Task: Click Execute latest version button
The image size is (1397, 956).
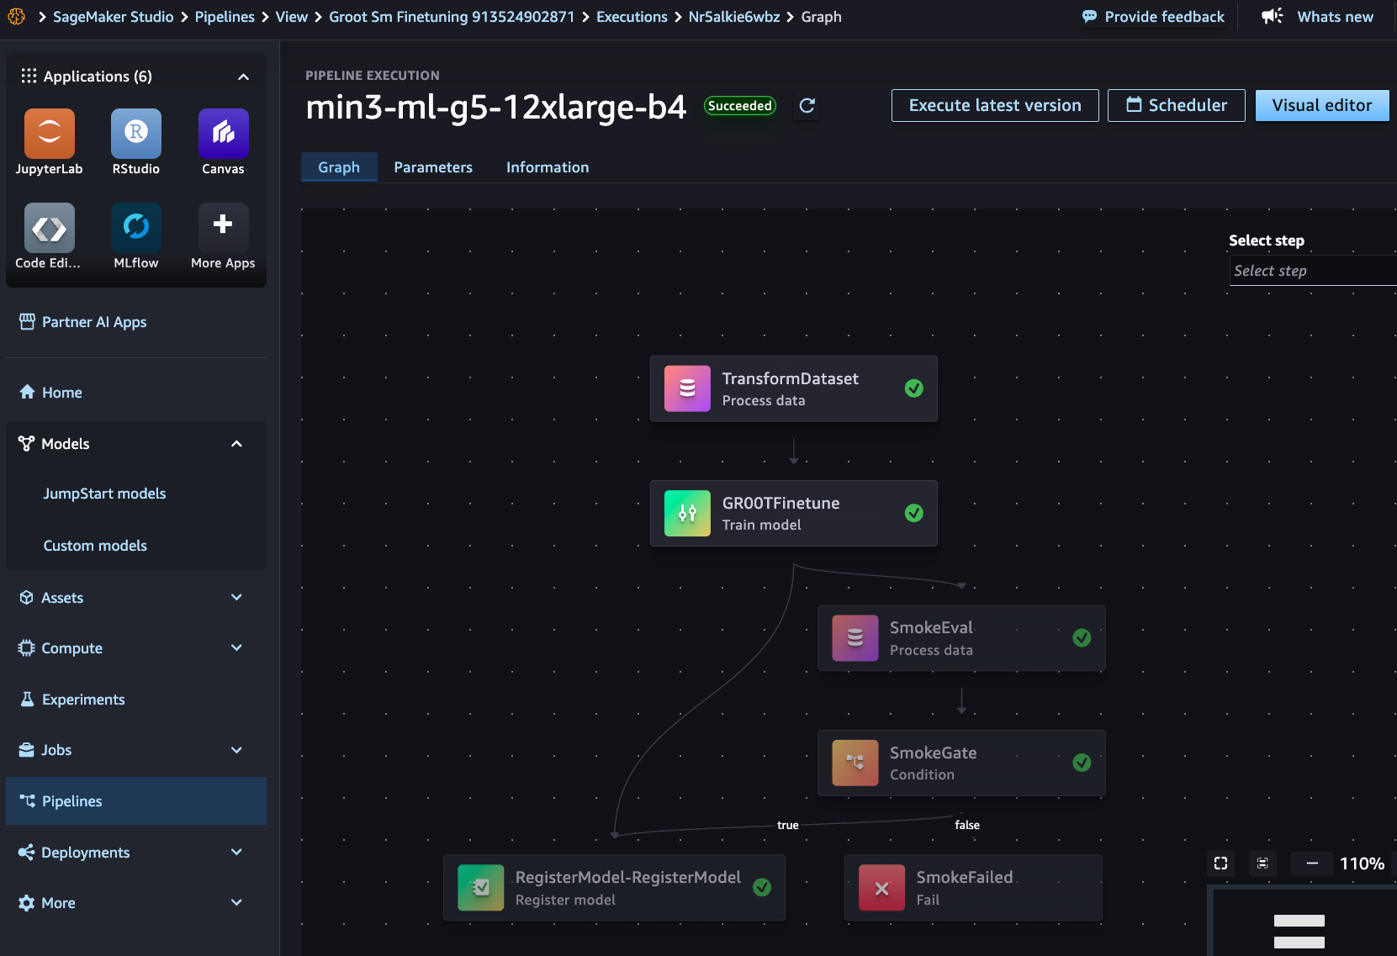Action: [x=995, y=105]
